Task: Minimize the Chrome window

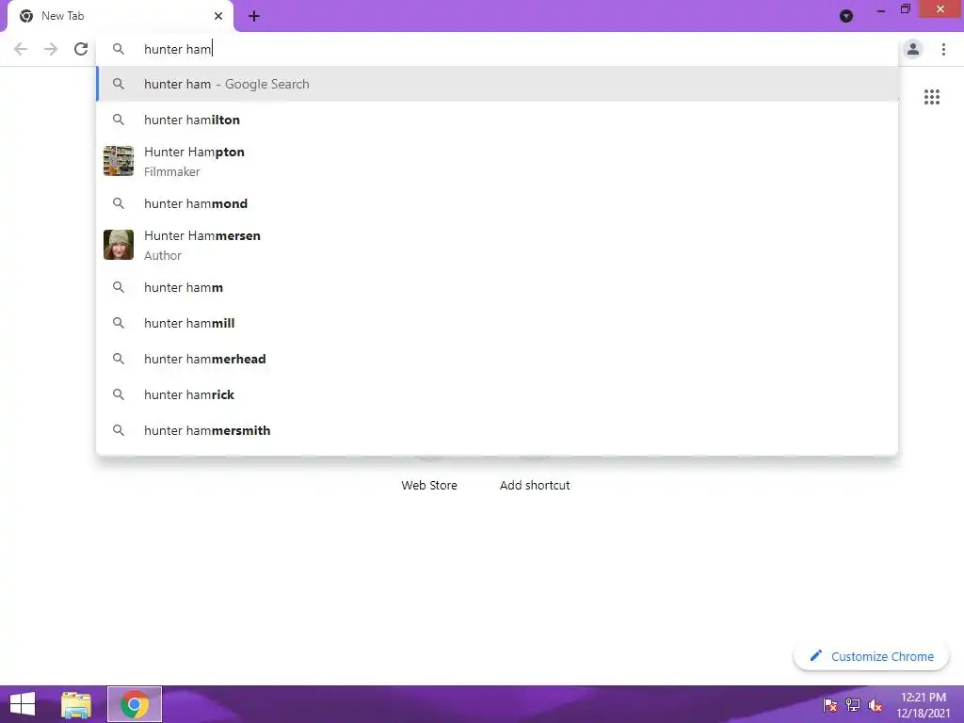Action: (881, 9)
